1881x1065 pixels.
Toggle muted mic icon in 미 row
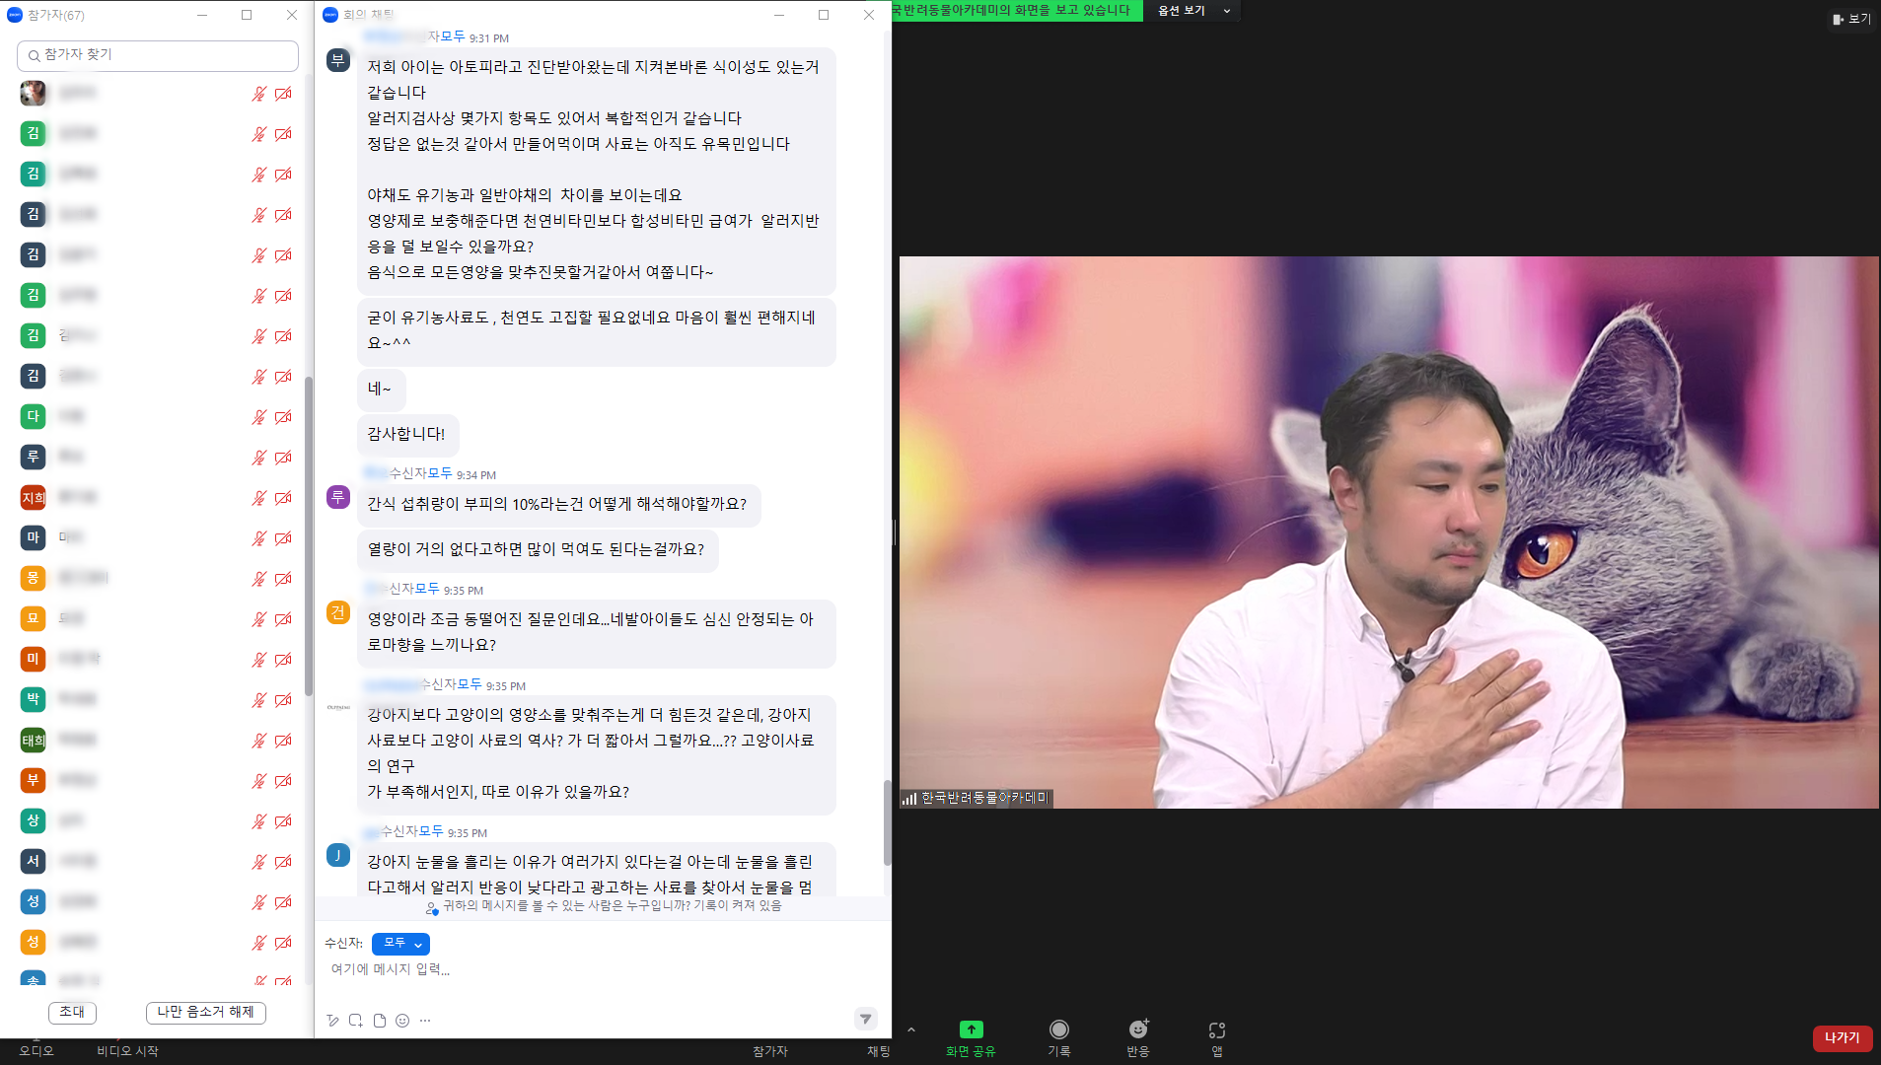pyautogui.click(x=258, y=660)
